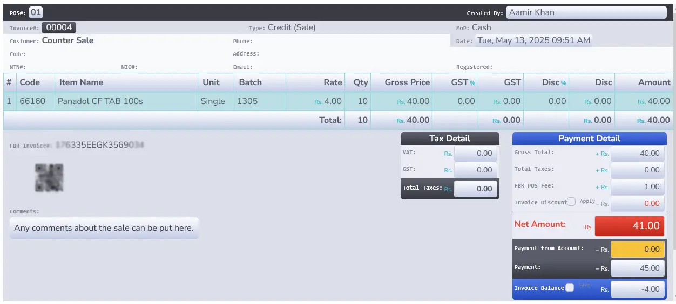Screen dimensions: 676x304
Task: Click the invoice number 00004 badge
Action: pyautogui.click(x=59, y=27)
